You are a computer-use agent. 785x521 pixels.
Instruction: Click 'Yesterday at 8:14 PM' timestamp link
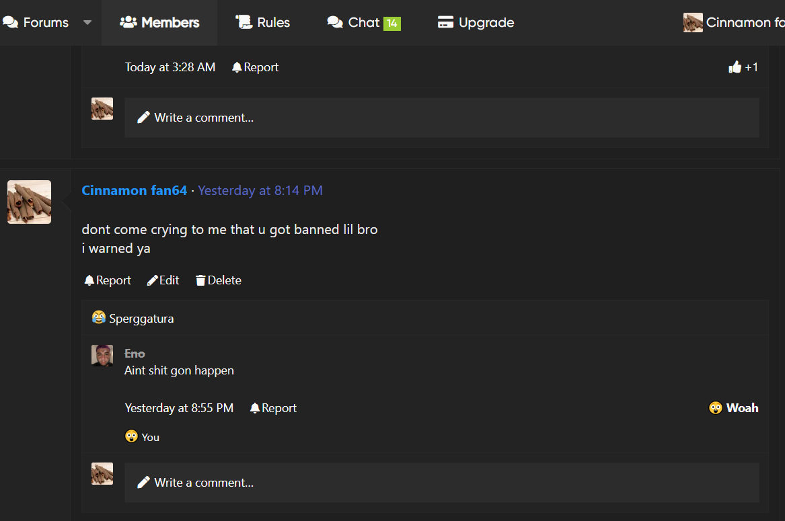[260, 190]
